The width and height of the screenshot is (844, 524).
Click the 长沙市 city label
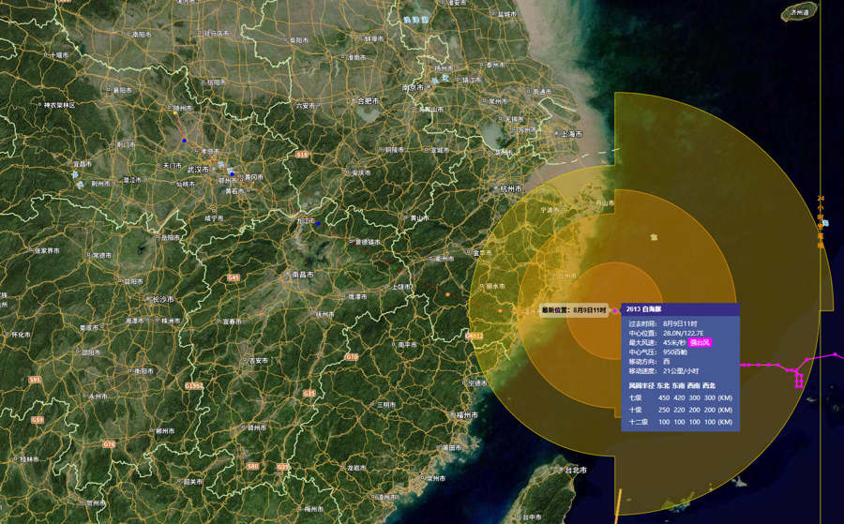click(x=163, y=299)
